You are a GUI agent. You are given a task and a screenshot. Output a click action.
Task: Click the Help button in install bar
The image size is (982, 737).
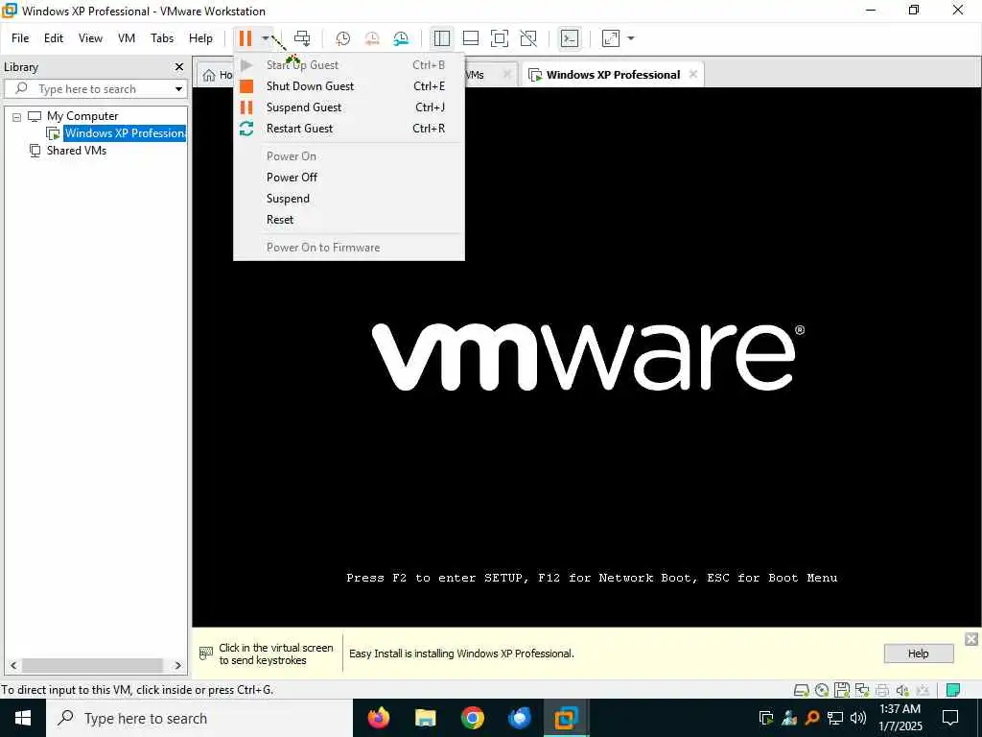918,654
